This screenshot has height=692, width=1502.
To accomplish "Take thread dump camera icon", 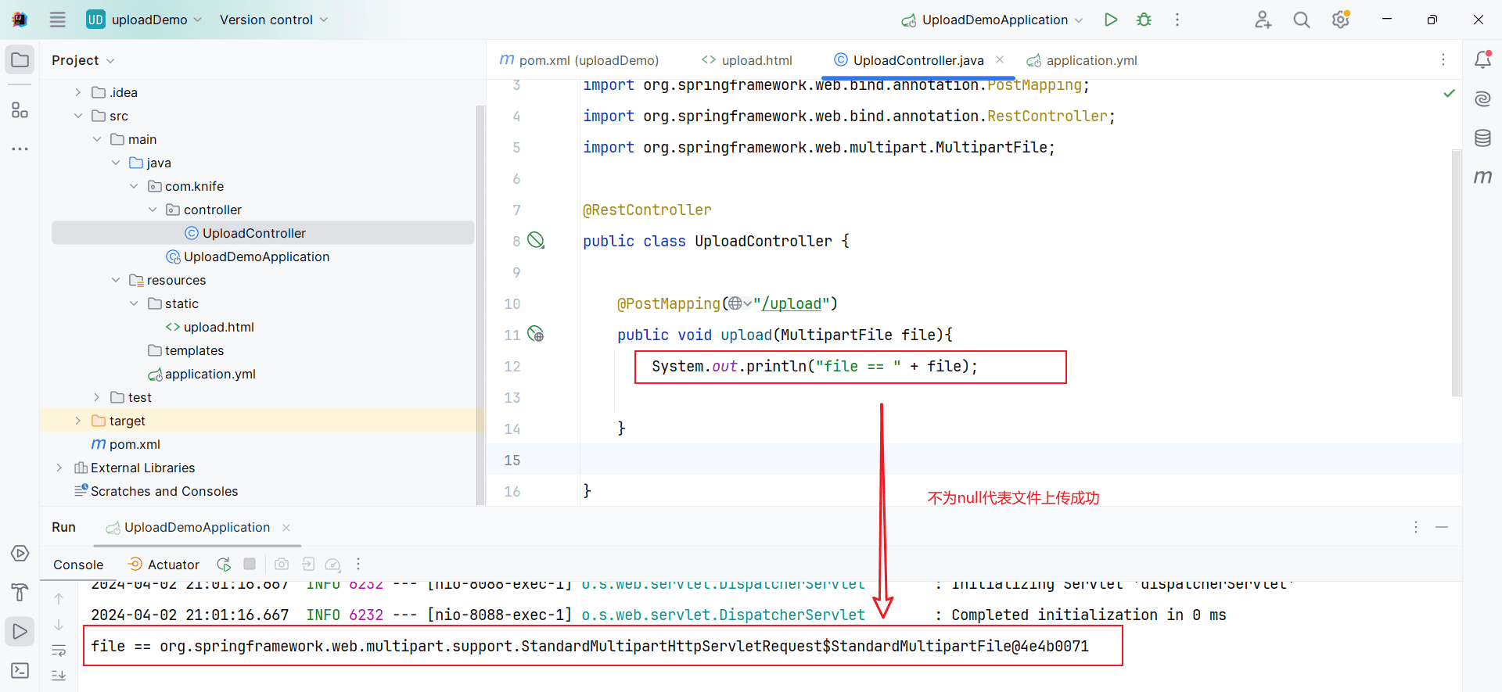I will (282, 564).
